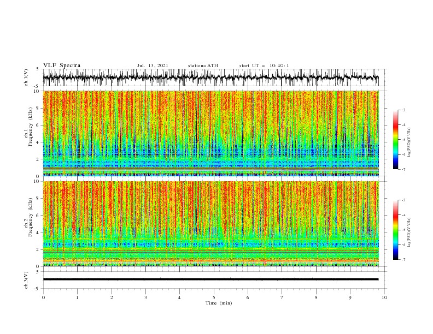Click the '-7' tick on ch.1 color bar

click(x=403, y=169)
